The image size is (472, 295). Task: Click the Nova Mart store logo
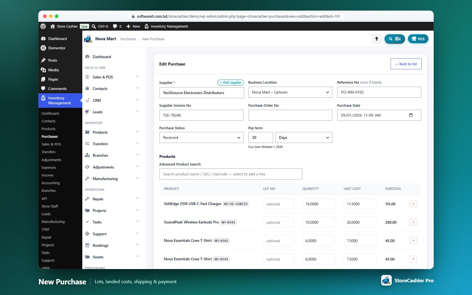pyautogui.click(x=88, y=39)
